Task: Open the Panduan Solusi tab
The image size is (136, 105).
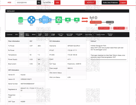Action: [x=110, y=35]
